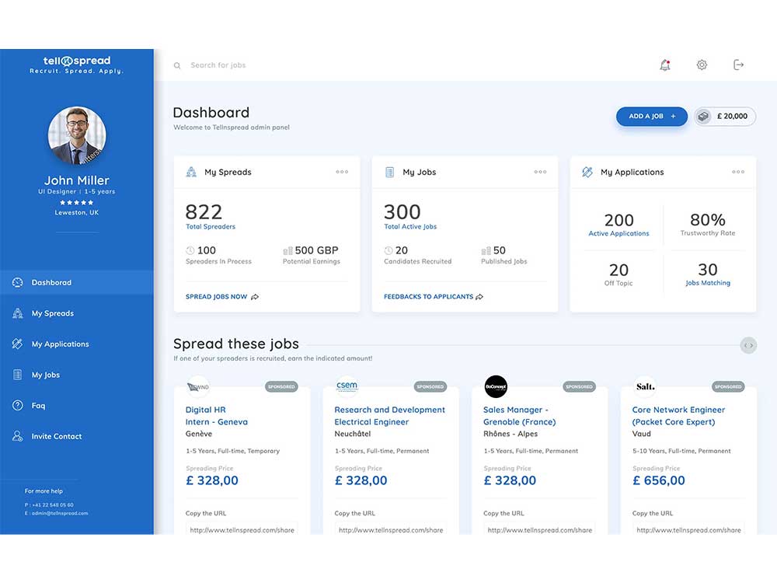Viewport: 777px width, 583px height.
Task: Click the search magnifier icon
Action: point(177,65)
